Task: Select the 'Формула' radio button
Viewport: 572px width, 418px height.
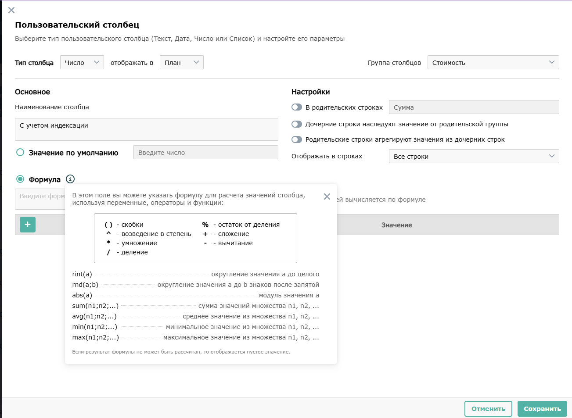Action: (x=20, y=179)
